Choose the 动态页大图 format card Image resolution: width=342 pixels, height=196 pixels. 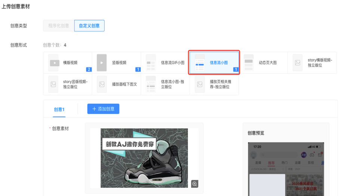click(x=264, y=63)
